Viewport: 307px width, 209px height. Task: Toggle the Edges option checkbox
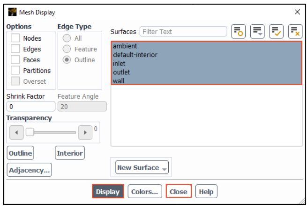click(16, 49)
